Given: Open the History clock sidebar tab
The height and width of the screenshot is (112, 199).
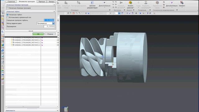Looking at the screenshot, I should [x=2, y=62].
